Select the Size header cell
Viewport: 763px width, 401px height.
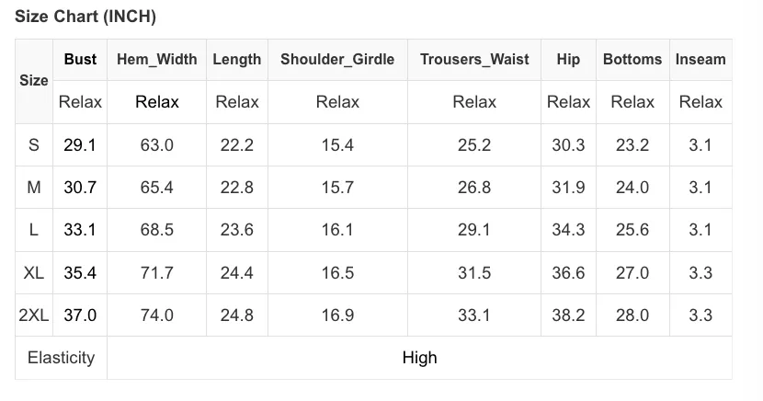tap(34, 80)
